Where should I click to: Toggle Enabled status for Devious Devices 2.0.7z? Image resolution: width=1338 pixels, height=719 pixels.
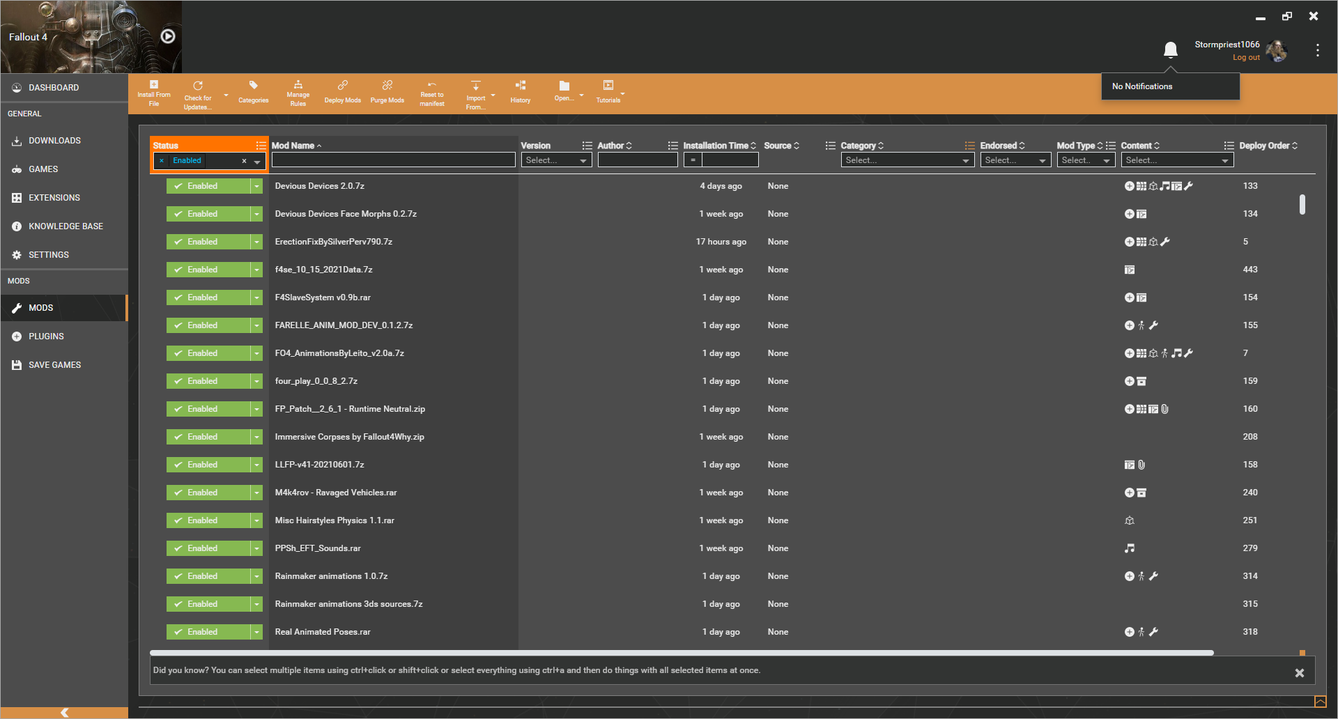(208, 186)
